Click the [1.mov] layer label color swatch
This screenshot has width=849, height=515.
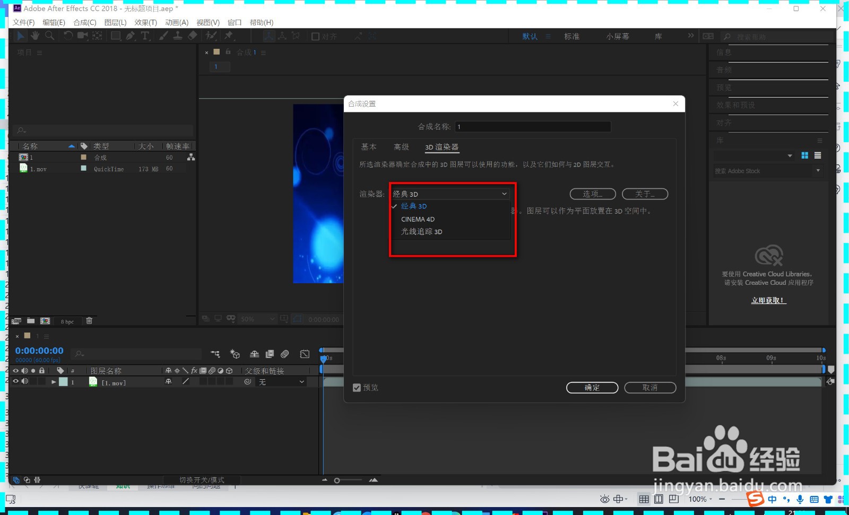point(63,382)
